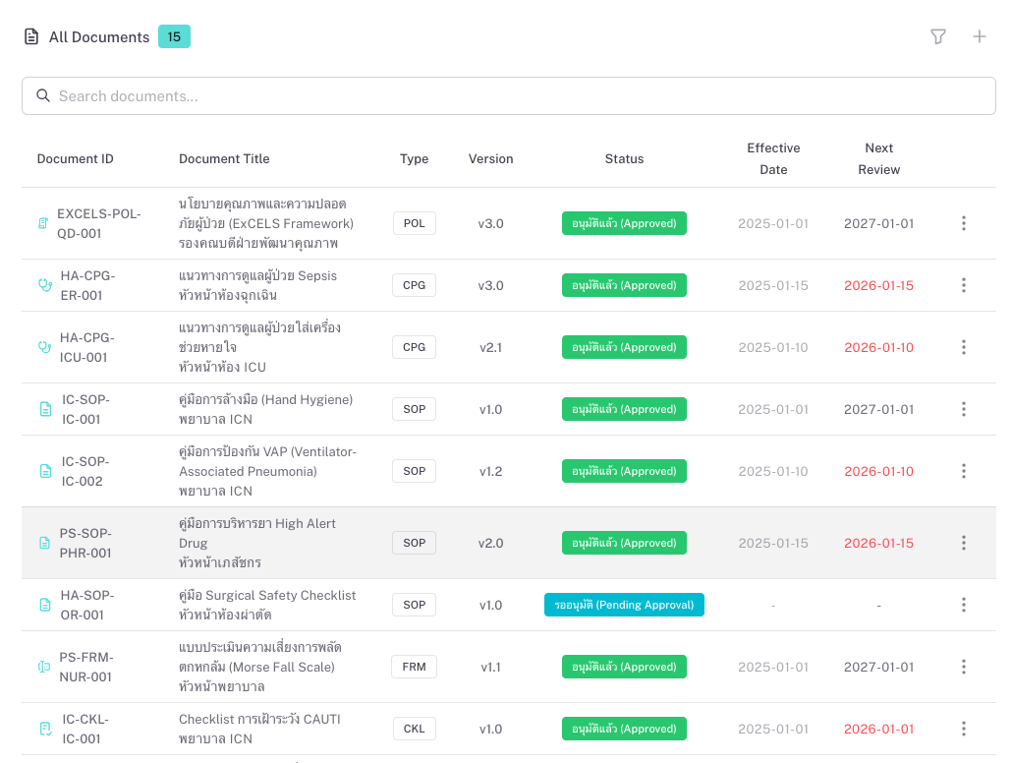1013x763 pixels.
Task: Click the Pending Approval status badge
Action: click(624, 605)
